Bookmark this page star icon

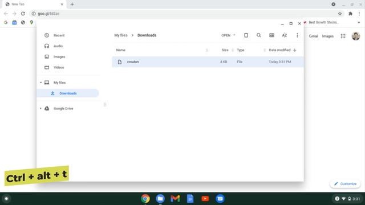click(x=340, y=14)
